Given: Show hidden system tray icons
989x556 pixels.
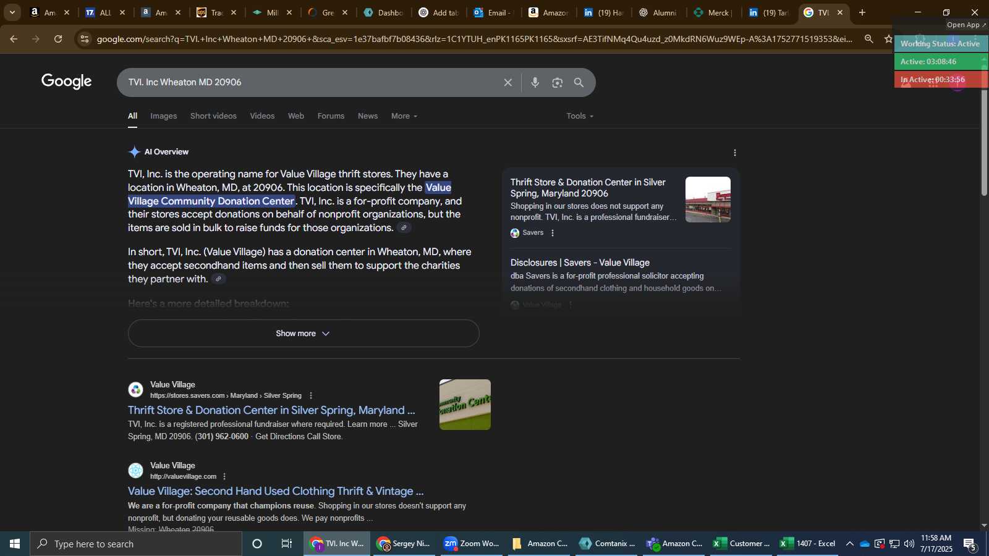Looking at the screenshot, I should 850,544.
